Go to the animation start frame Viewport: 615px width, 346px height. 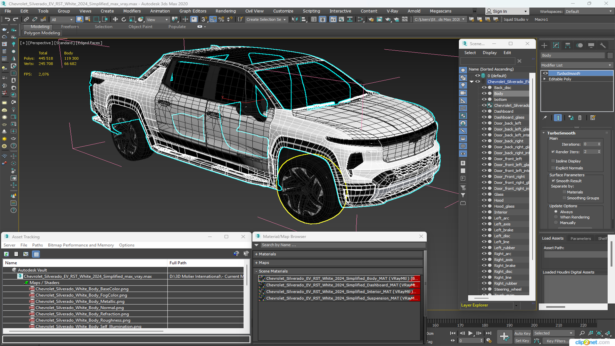[453, 333]
